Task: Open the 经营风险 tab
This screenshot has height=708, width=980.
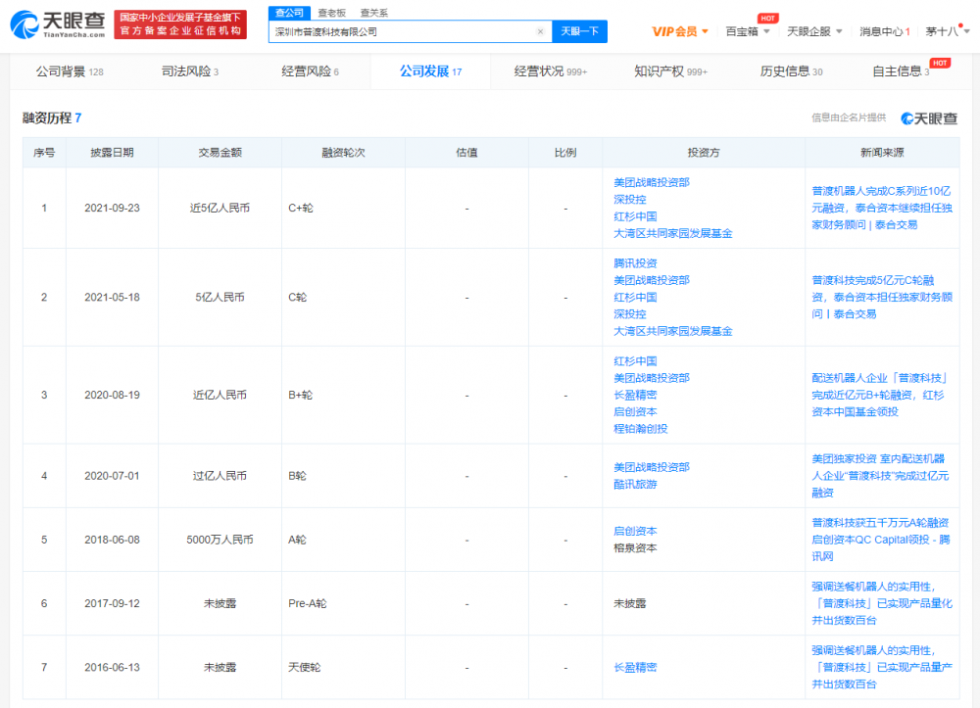Action: point(310,71)
